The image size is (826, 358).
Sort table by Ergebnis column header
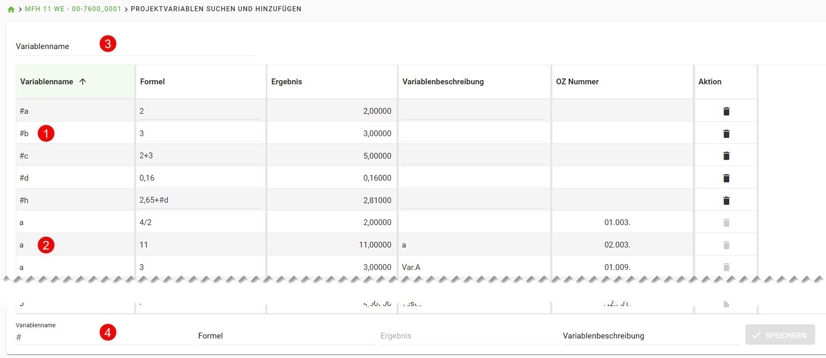pyautogui.click(x=287, y=82)
